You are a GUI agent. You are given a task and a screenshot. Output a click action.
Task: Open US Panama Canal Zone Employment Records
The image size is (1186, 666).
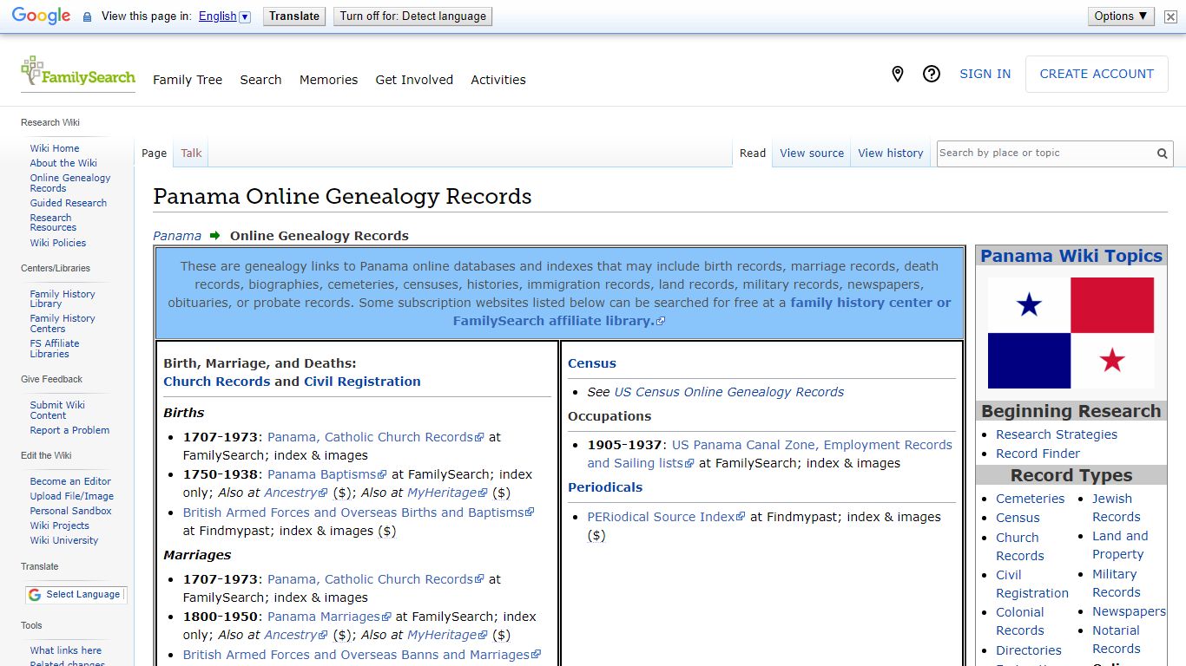769,454
